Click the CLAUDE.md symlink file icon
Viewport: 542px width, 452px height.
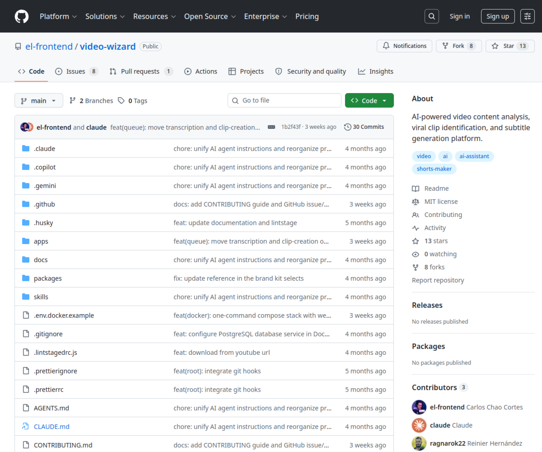26,426
